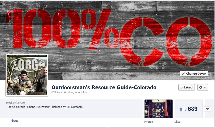Click the pencil icon on Change Cover
The height and width of the screenshot is (128, 215).
pos(183,74)
